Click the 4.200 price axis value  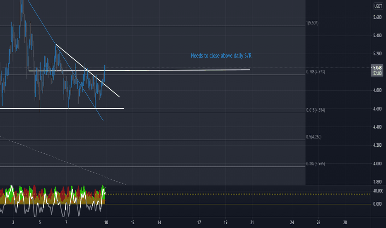377,145
